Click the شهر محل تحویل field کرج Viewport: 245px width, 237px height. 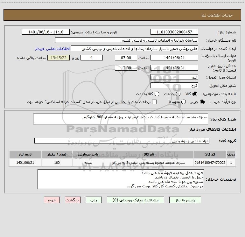point(174,85)
